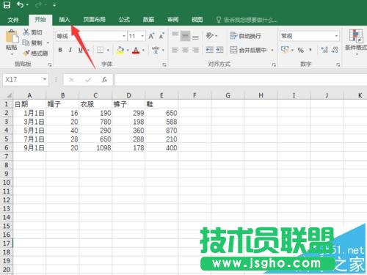Apply borders with the border grid icon
The image size is (367, 275).
click(100, 50)
